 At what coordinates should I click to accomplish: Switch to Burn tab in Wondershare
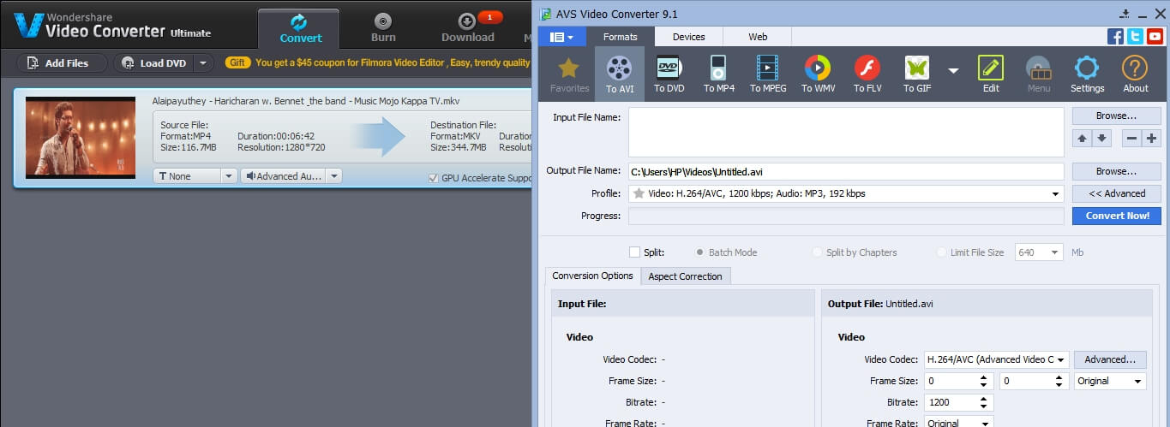click(x=383, y=28)
